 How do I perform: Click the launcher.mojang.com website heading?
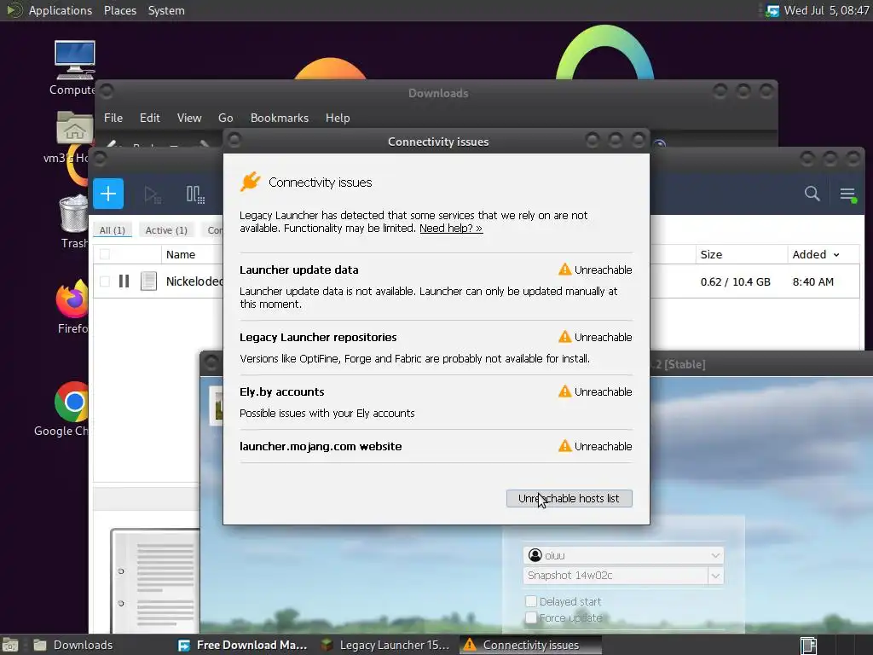321,446
